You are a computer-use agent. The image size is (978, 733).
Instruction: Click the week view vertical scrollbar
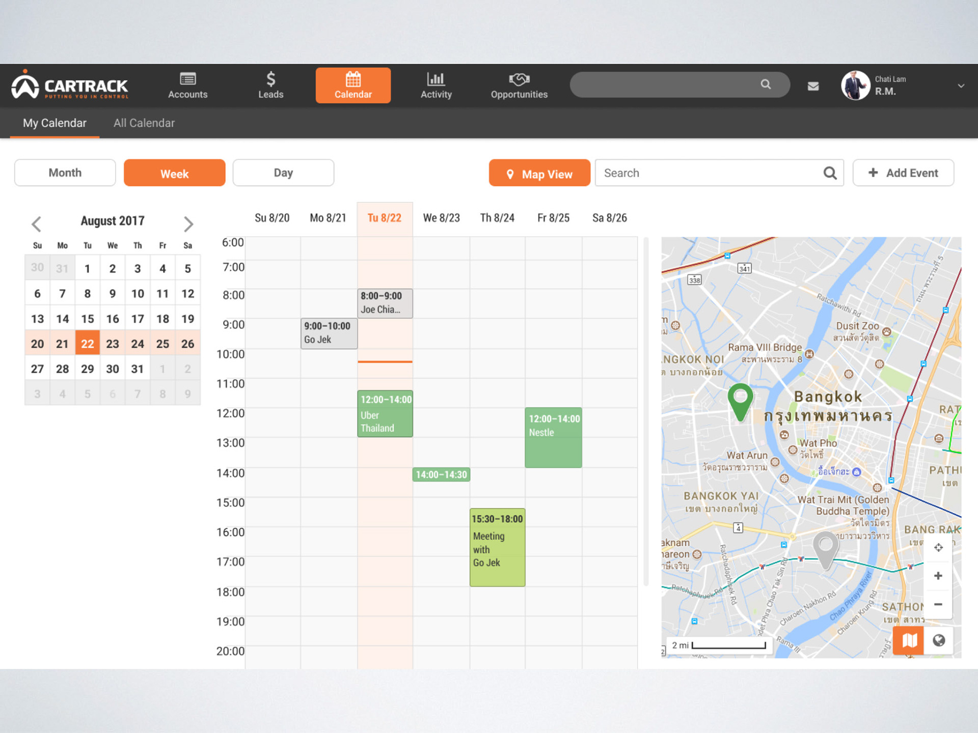(646, 411)
